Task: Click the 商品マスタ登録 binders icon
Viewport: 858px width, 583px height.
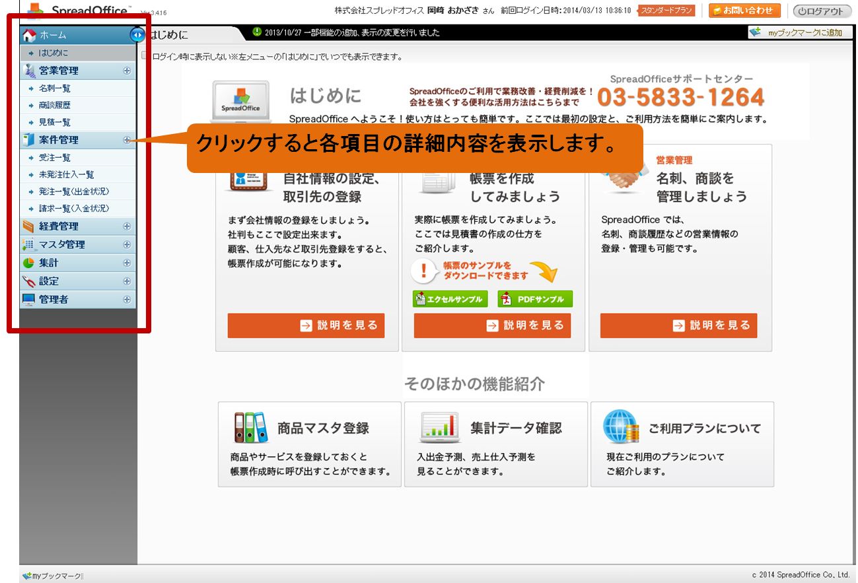Action: coord(251,427)
